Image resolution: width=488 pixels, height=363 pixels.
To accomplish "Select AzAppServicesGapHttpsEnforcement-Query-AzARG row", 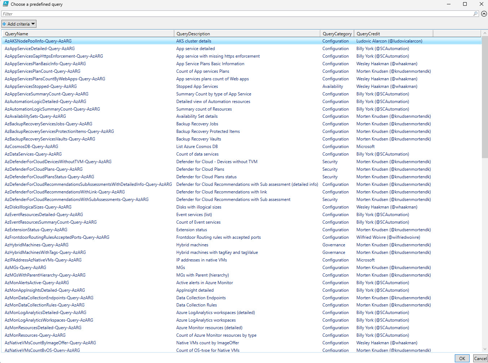I will (x=242, y=56).
